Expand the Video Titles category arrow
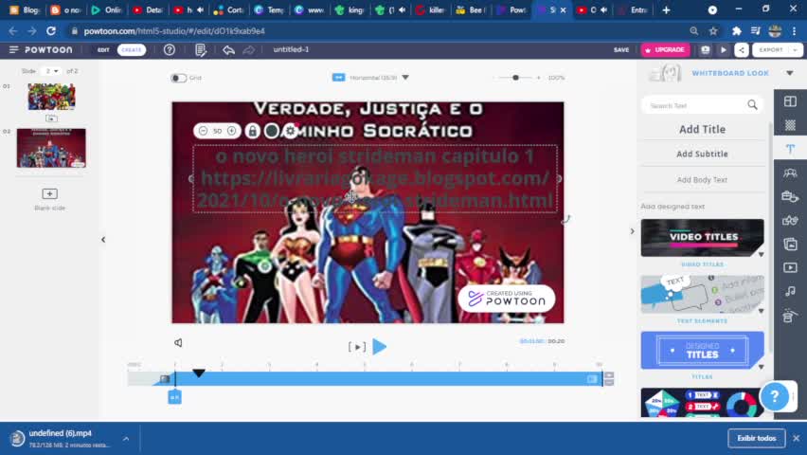The image size is (807, 455). click(761, 254)
